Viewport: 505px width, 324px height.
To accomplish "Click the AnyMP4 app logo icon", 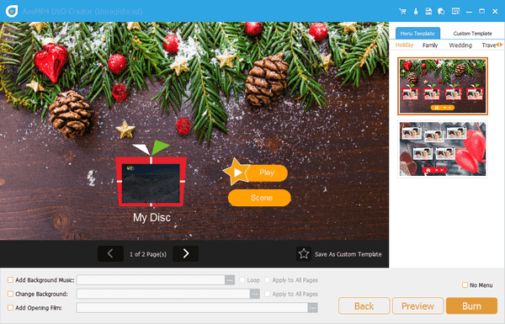I will pos(12,11).
